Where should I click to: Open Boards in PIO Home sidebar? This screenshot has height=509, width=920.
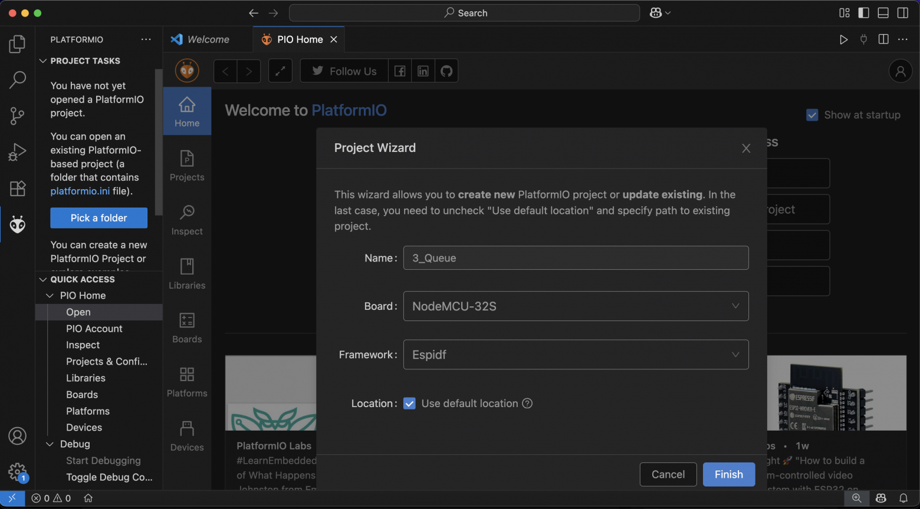click(187, 328)
